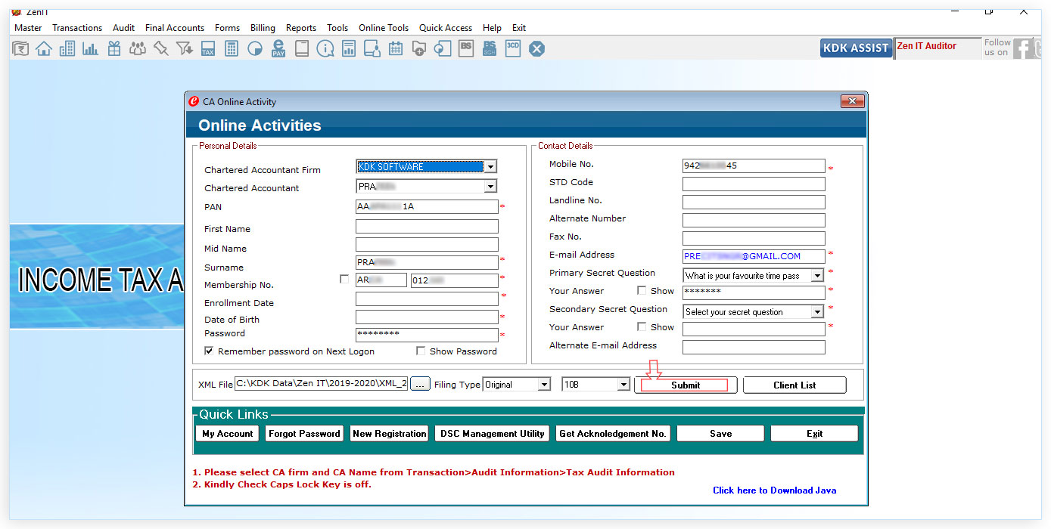Toggle Remember password on Next Logon
Image resolution: width=1051 pixels, height=529 pixels.
pos(209,351)
